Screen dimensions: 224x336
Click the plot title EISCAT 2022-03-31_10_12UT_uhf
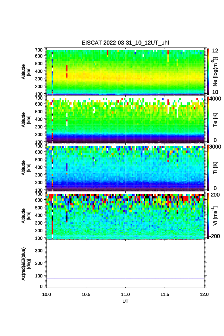point(126,43)
